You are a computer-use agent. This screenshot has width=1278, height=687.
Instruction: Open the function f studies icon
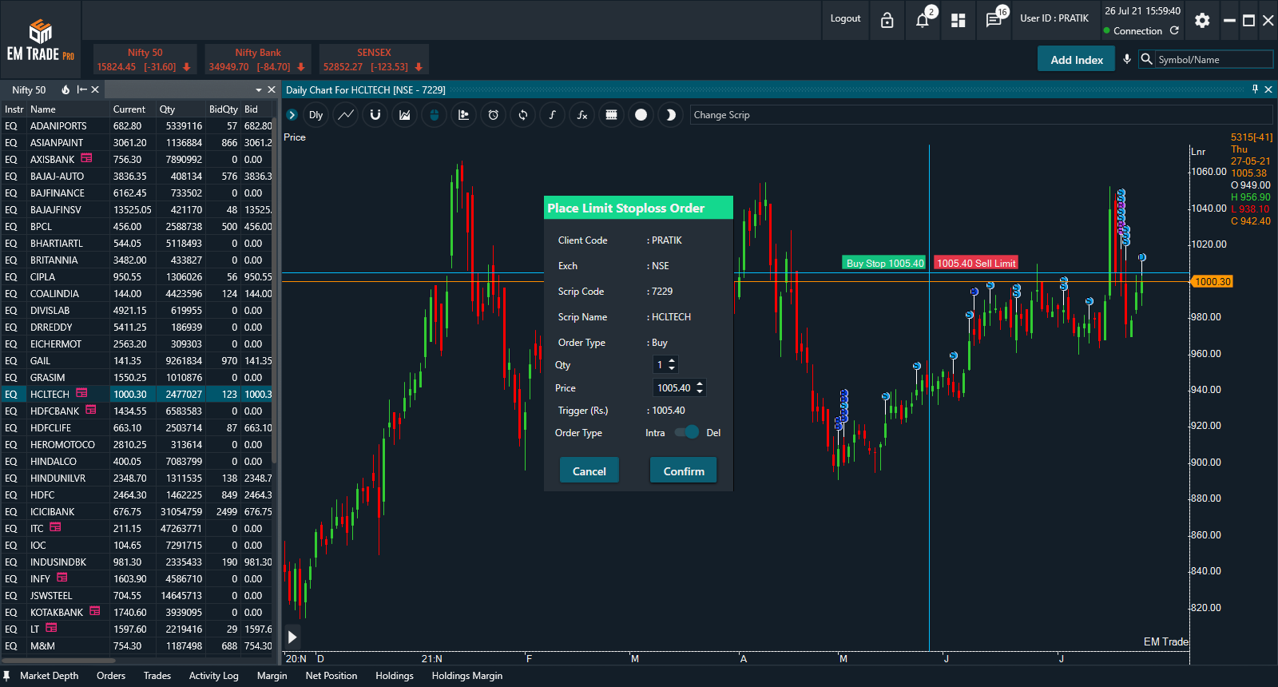[552, 115]
